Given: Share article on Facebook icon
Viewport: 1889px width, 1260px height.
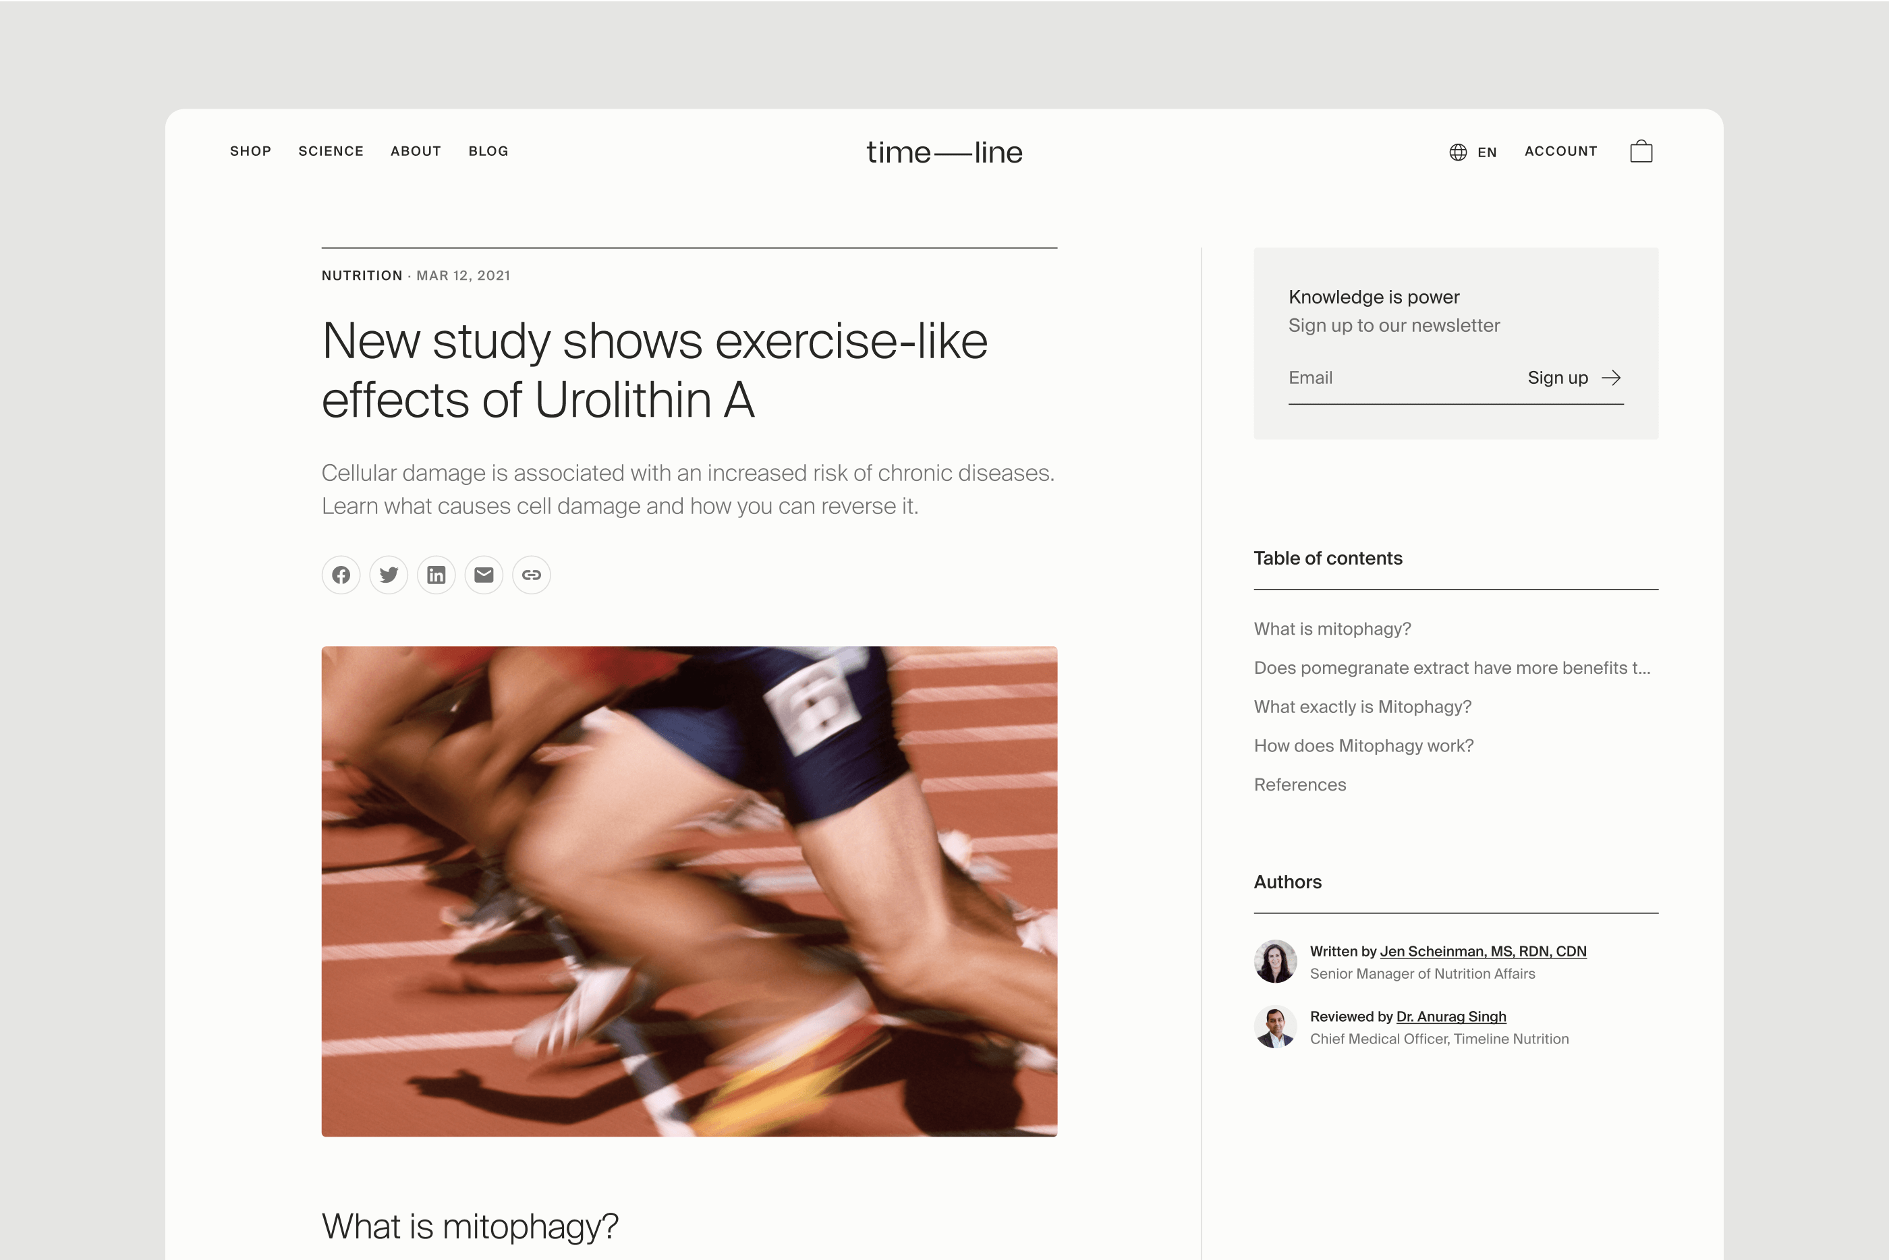Looking at the screenshot, I should coord(341,575).
